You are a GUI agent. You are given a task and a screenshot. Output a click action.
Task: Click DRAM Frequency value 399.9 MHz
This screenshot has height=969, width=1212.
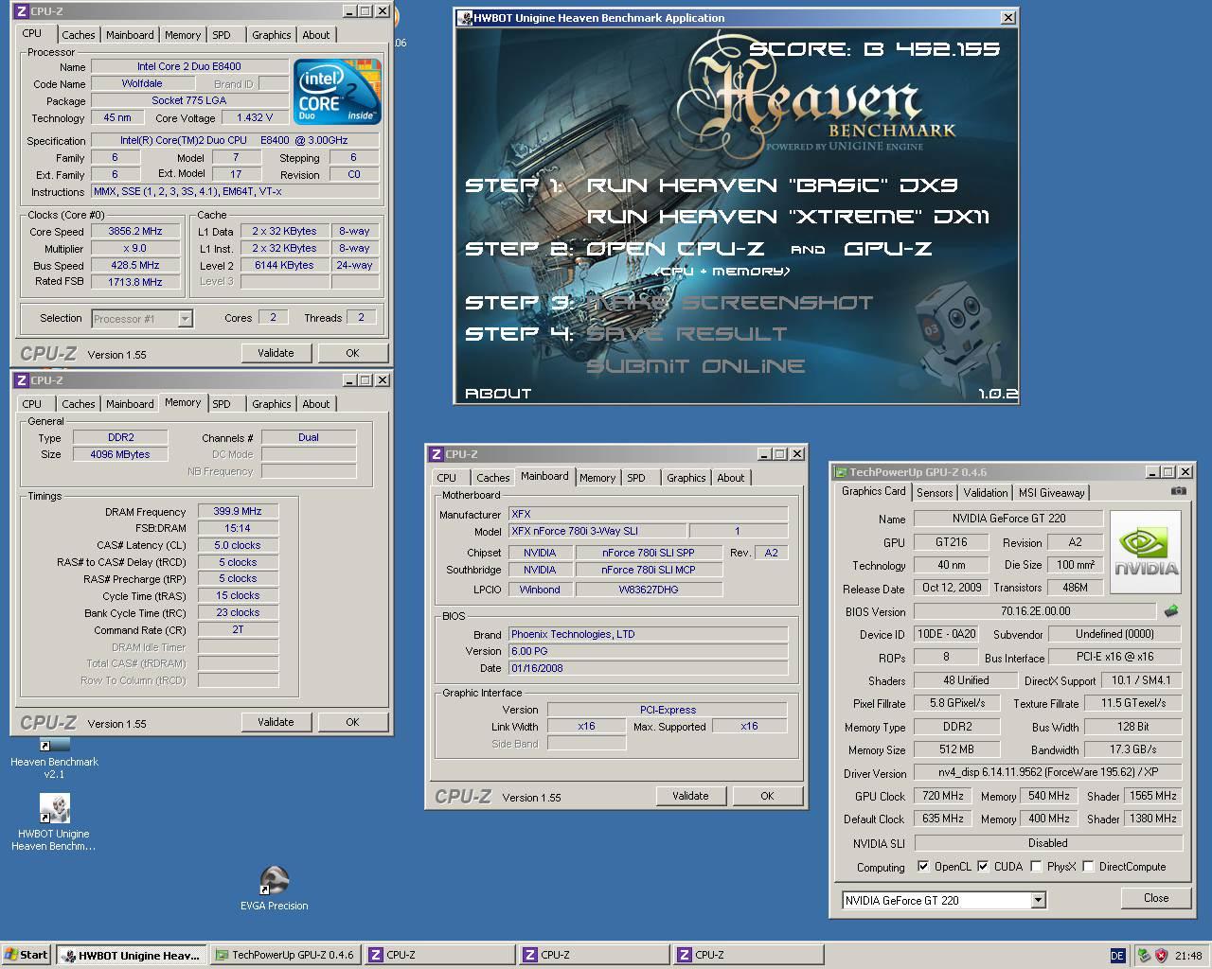(x=238, y=511)
